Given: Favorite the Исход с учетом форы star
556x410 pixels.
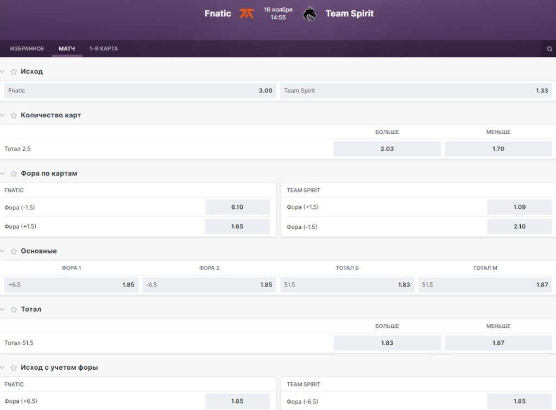Looking at the screenshot, I should [14, 368].
